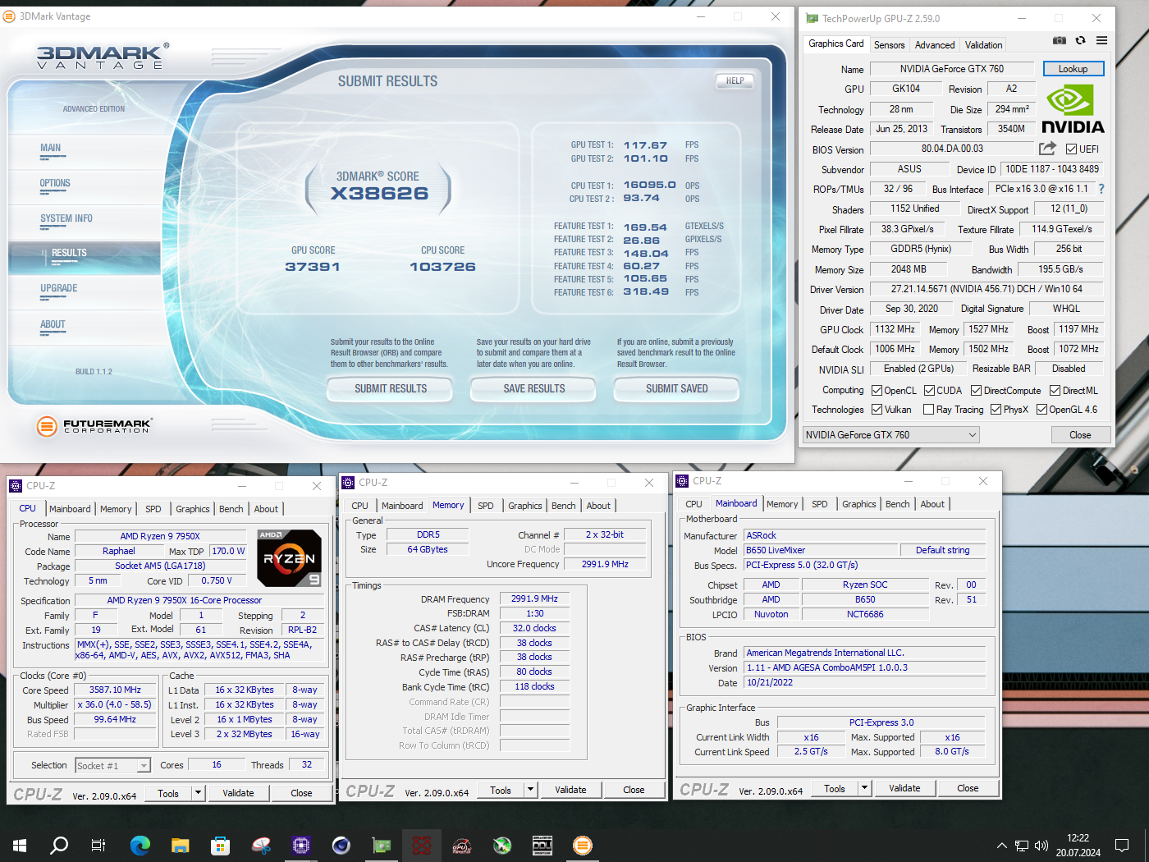
Task: Open Snipping Tool taskbar icon
Action: click(x=261, y=845)
